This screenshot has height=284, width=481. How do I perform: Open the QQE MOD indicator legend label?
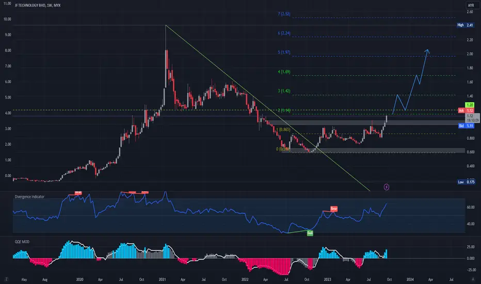click(x=22, y=242)
